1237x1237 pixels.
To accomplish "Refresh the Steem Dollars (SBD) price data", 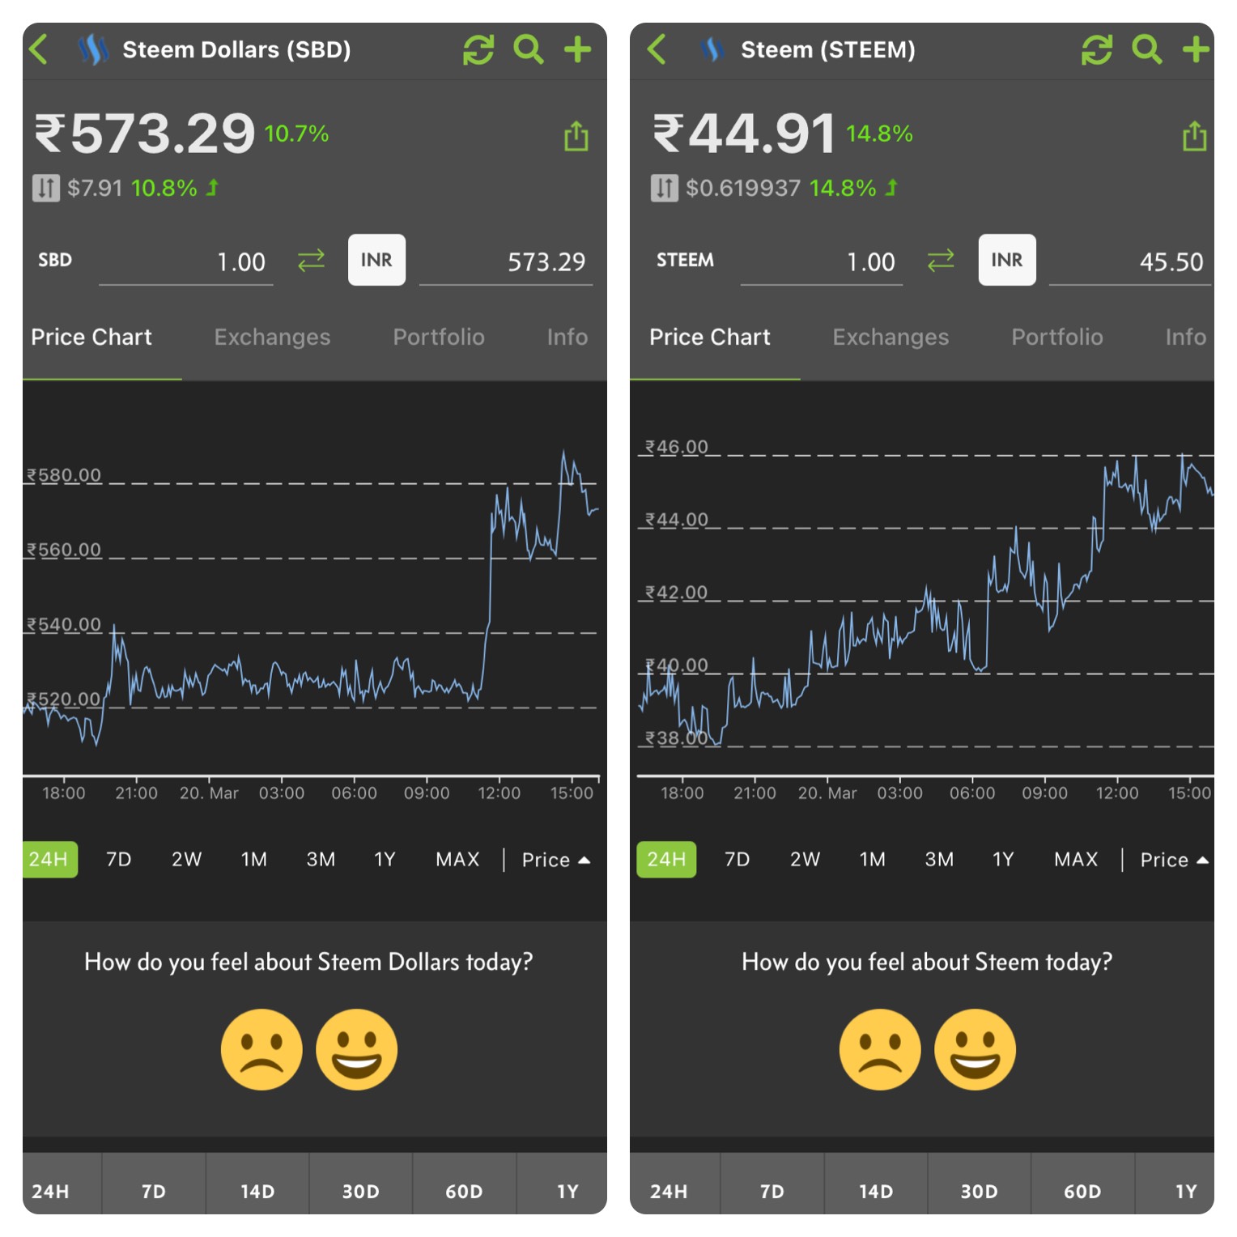I will (478, 49).
